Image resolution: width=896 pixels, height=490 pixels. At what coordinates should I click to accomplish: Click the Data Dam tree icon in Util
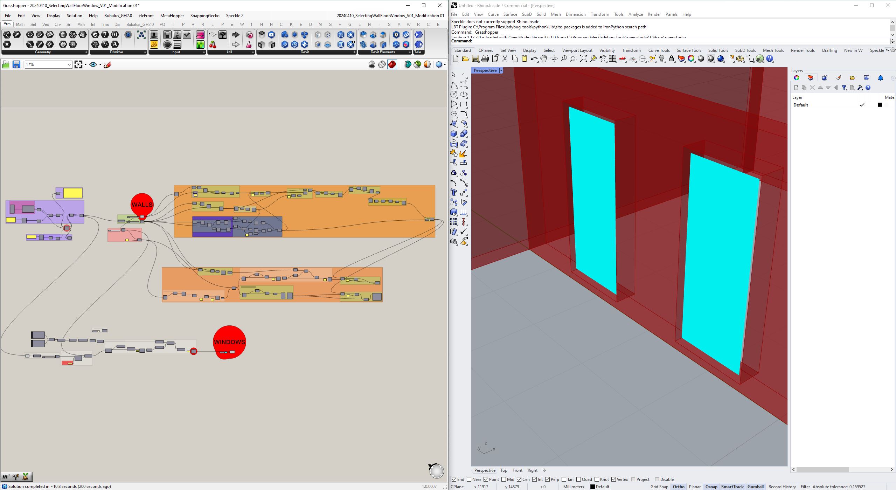(x=223, y=35)
